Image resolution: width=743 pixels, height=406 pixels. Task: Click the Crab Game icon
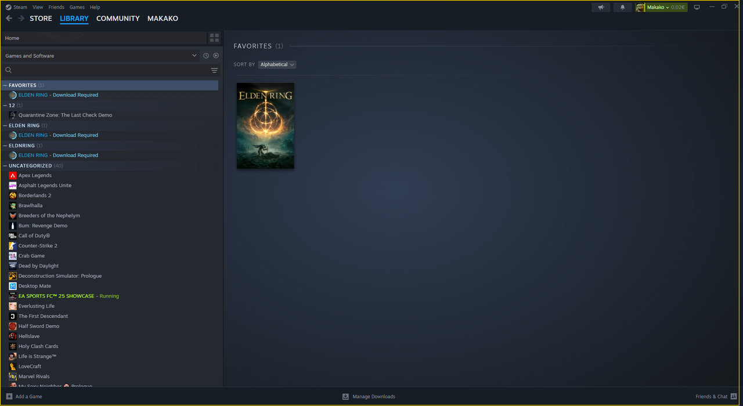coord(13,256)
